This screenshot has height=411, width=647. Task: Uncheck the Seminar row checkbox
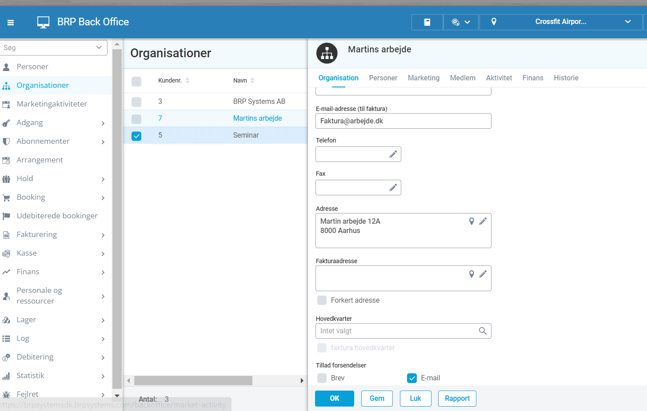pyautogui.click(x=136, y=136)
